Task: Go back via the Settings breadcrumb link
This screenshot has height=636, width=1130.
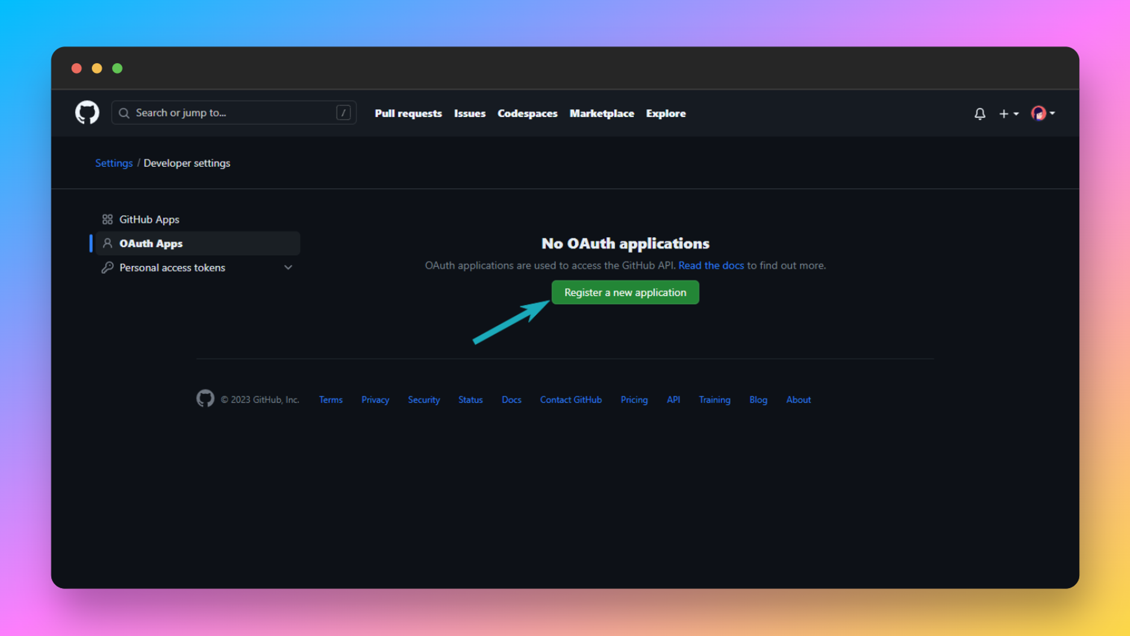Action: click(x=114, y=163)
